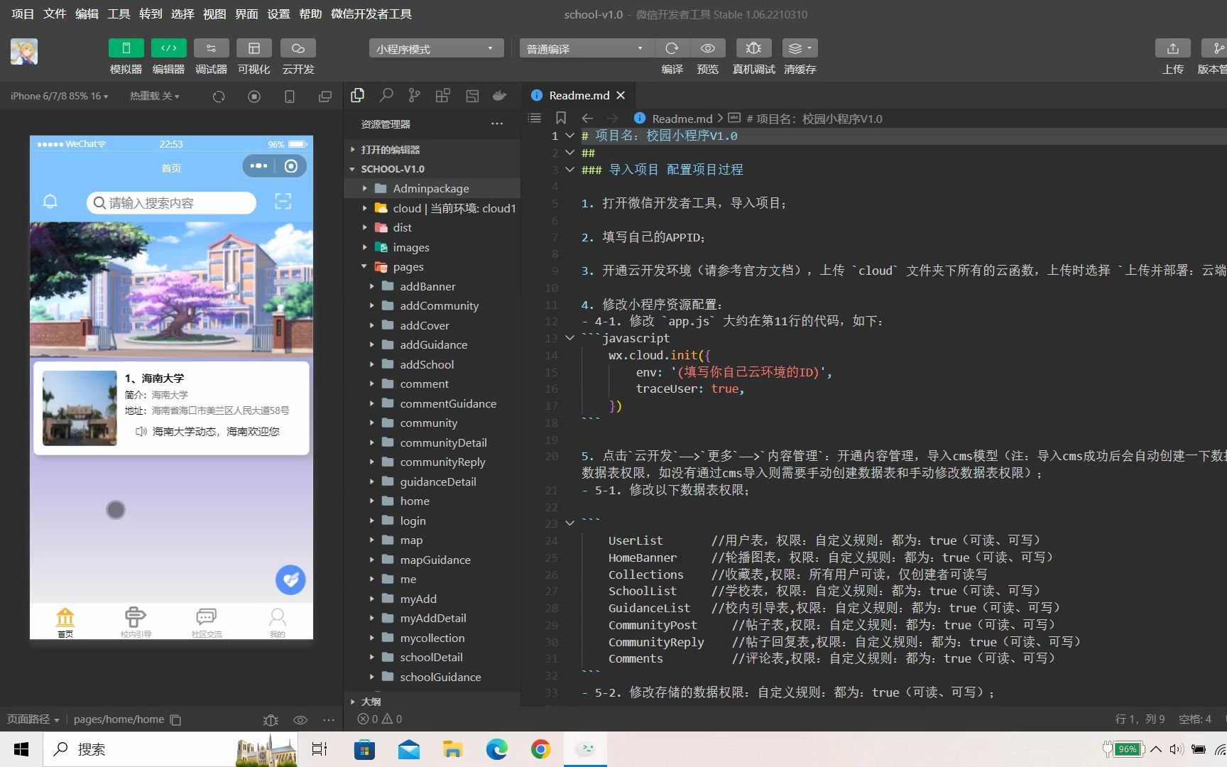
Task: Open the mini program capsule menu dots
Action: click(259, 166)
